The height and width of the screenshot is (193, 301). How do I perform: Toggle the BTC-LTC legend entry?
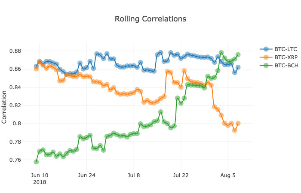coord(279,49)
